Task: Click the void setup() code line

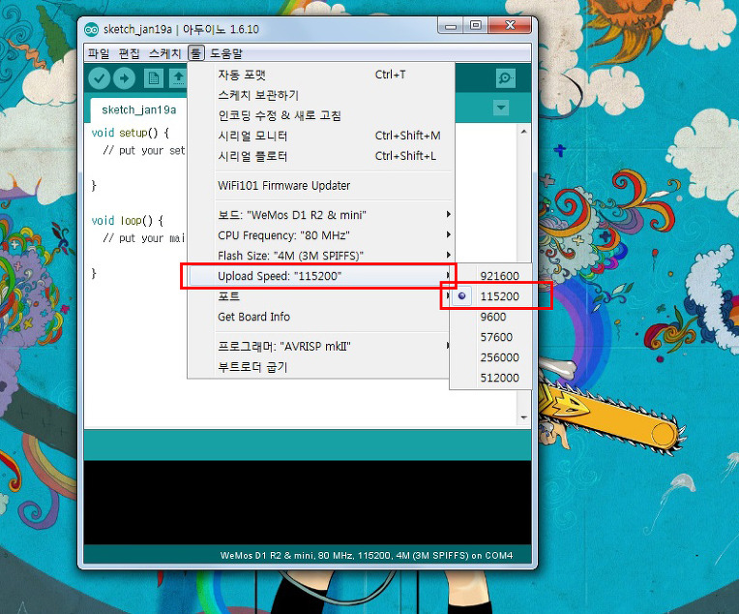Action: coord(130,133)
